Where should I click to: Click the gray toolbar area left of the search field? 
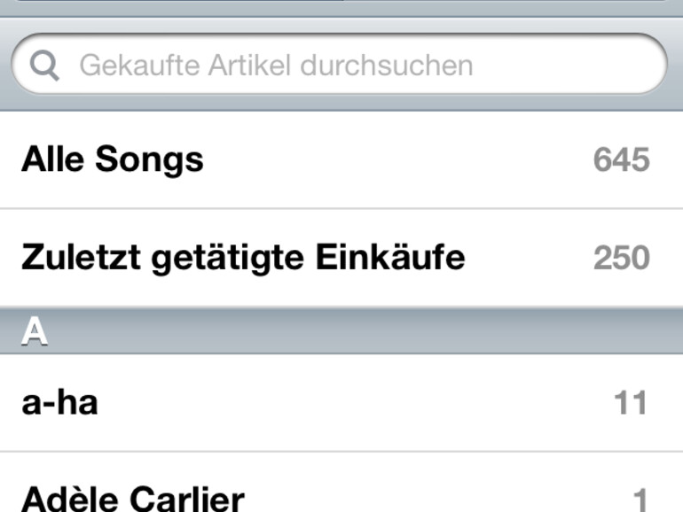pos(4,65)
